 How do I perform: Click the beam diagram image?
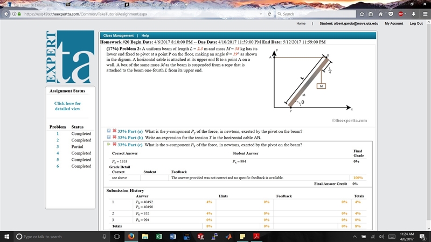[311, 81]
